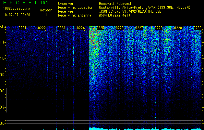Click the antenna A504HB(yagi 4el) text

pyautogui.click(x=114, y=15)
